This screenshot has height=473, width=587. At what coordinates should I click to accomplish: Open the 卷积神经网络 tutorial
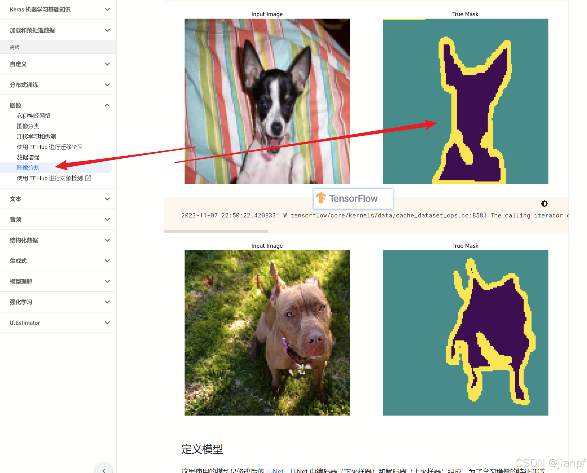coord(34,116)
